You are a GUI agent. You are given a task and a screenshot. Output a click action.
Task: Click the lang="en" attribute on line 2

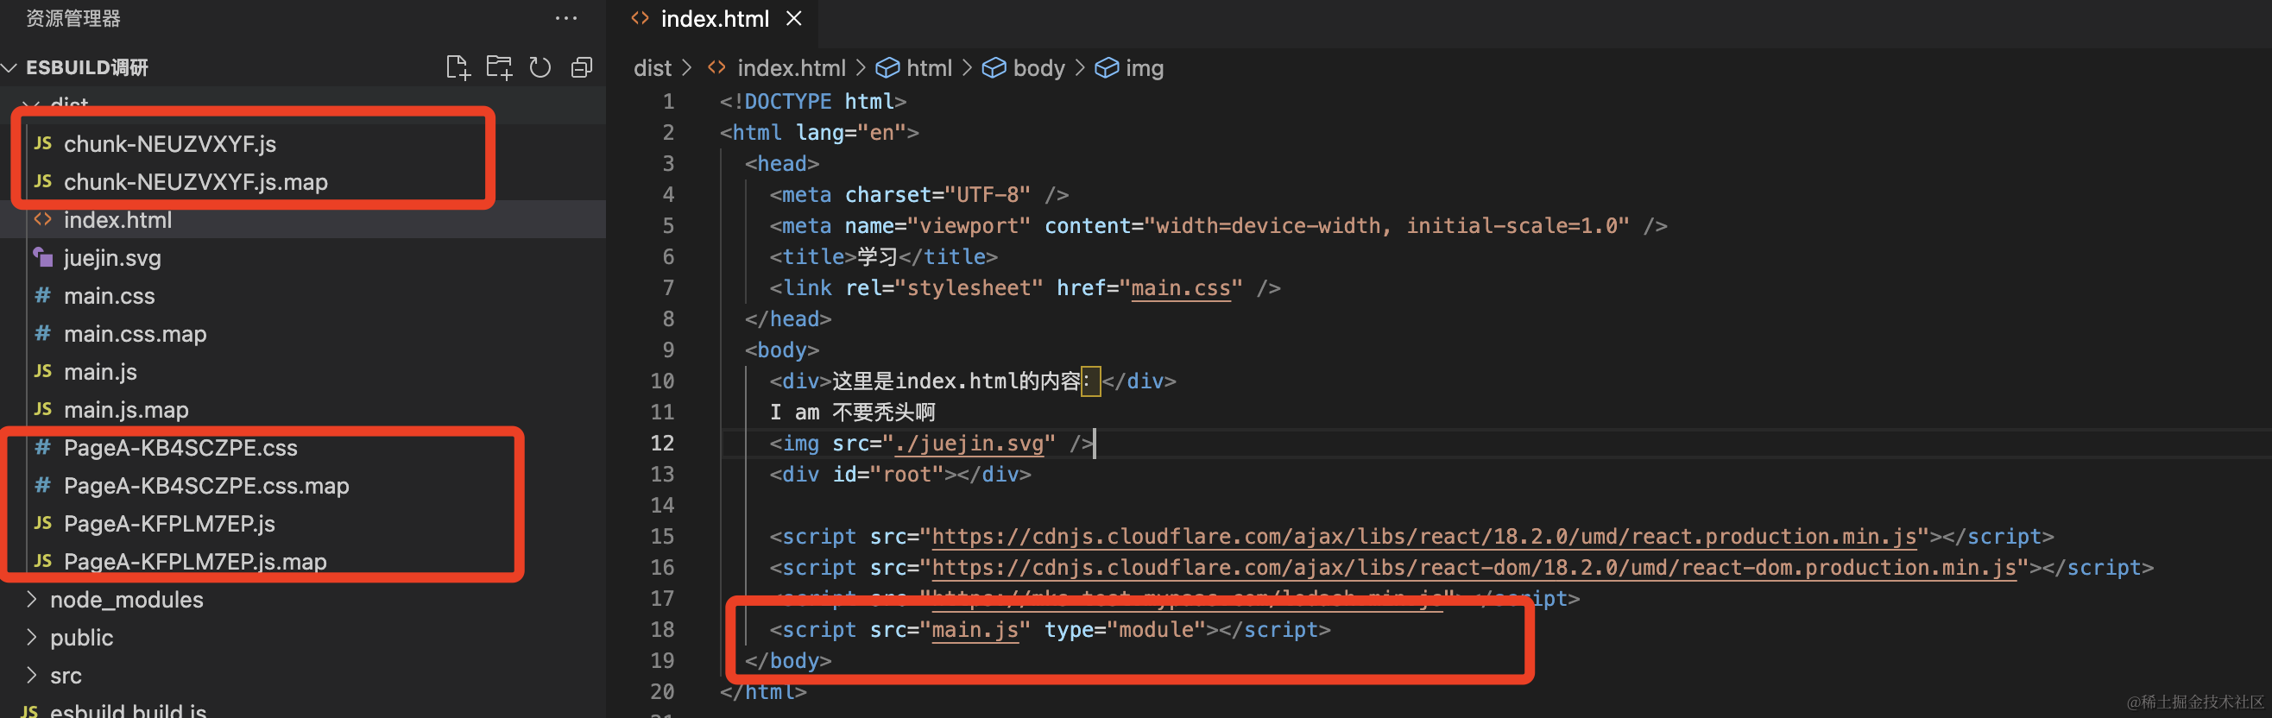click(x=850, y=132)
